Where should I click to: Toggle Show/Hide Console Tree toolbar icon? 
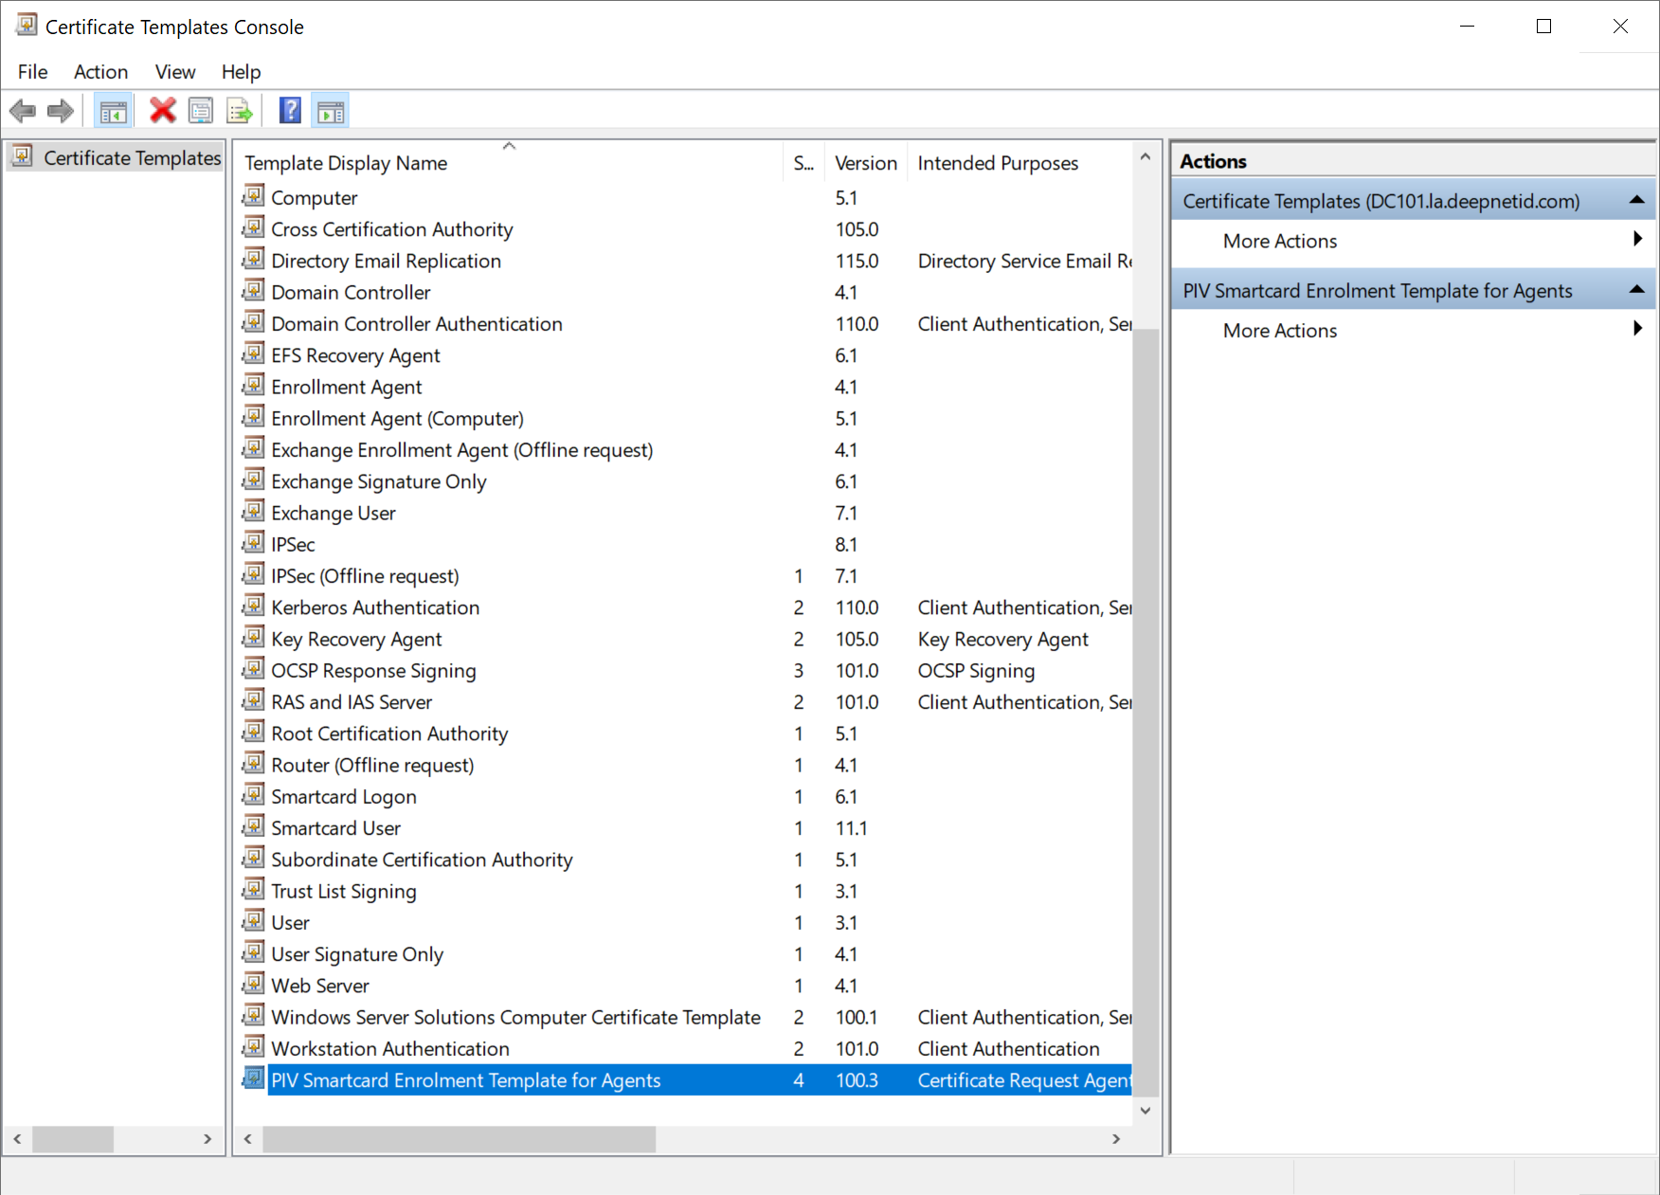point(114,112)
